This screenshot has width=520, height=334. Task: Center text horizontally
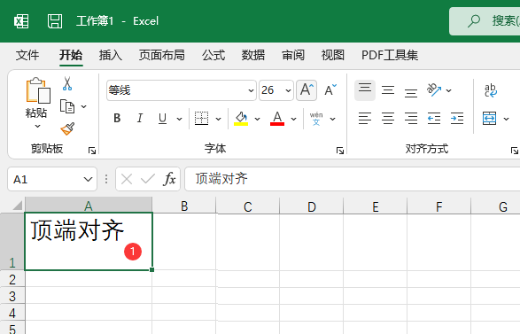pyautogui.click(x=388, y=119)
